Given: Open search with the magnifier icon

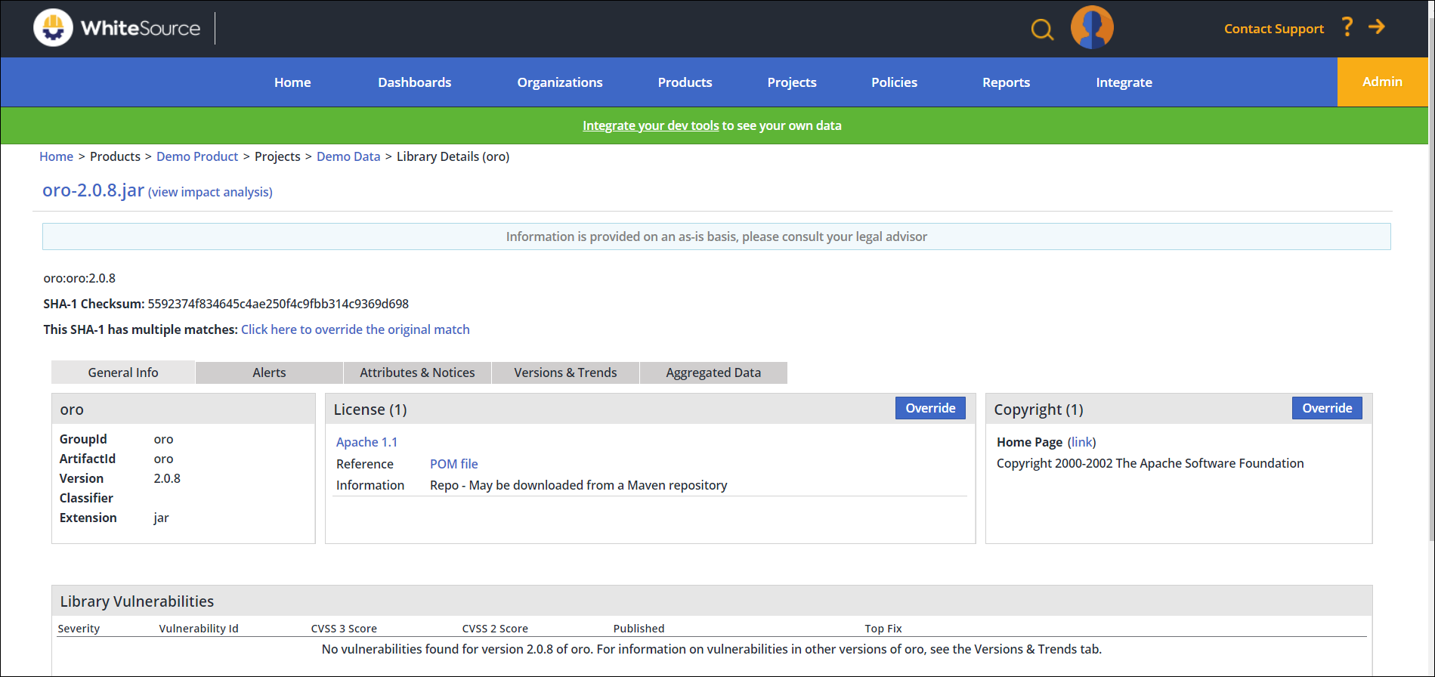Looking at the screenshot, I should (1042, 29).
